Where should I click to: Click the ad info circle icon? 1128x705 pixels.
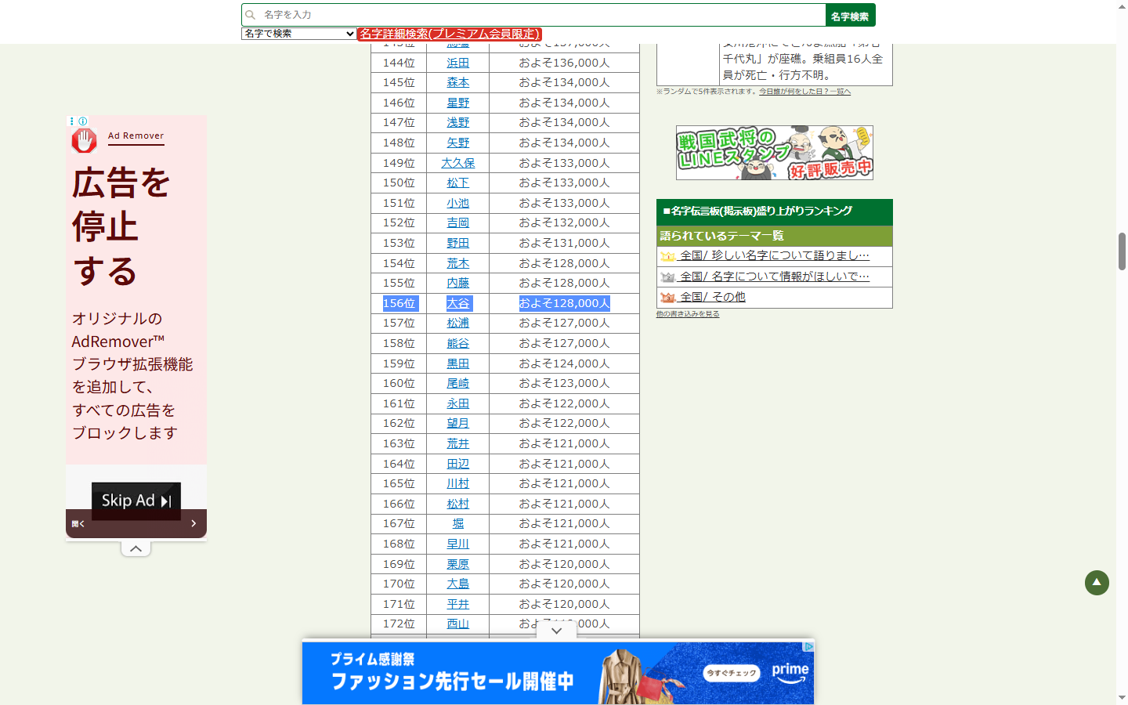pyautogui.click(x=83, y=121)
